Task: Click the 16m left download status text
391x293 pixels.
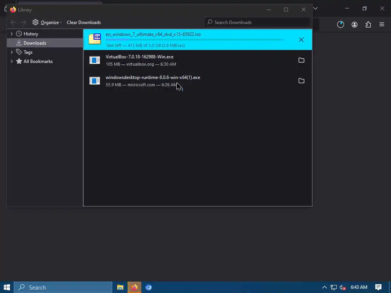Action: point(145,45)
